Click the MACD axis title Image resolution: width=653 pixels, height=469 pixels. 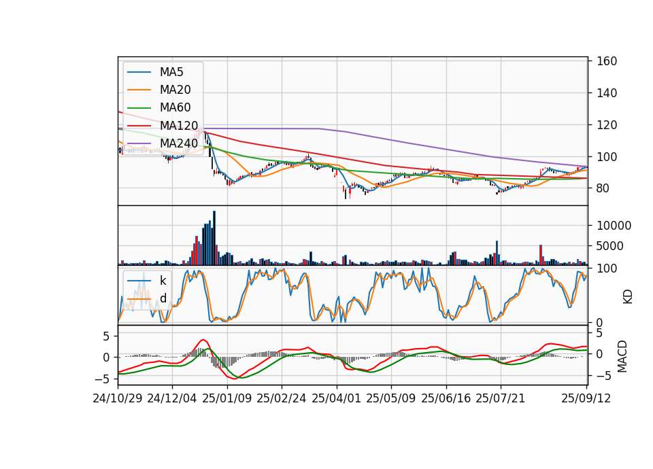(622, 356)
